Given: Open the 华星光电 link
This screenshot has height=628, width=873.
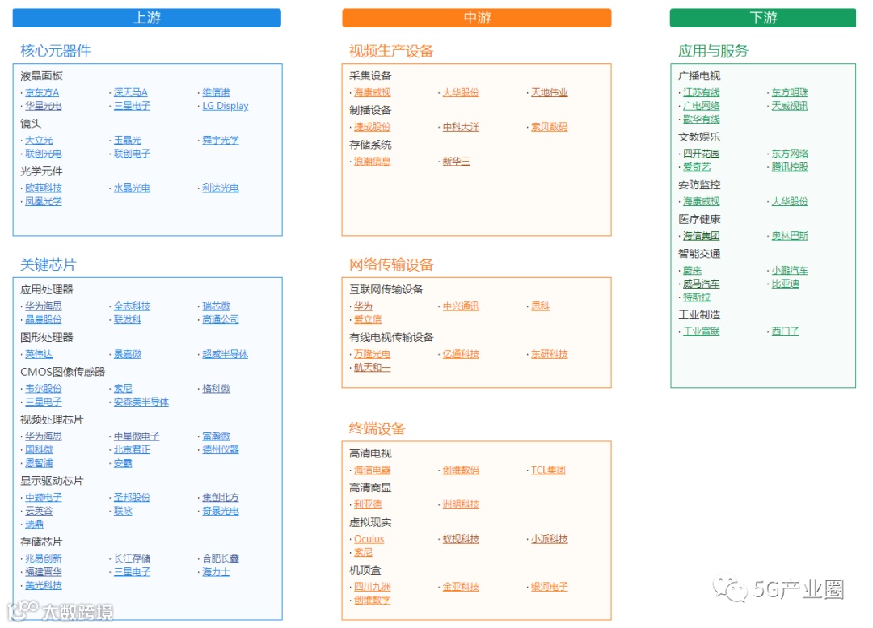Looking at the screenshot, I should pyautogui.click(x=44, y=106).
